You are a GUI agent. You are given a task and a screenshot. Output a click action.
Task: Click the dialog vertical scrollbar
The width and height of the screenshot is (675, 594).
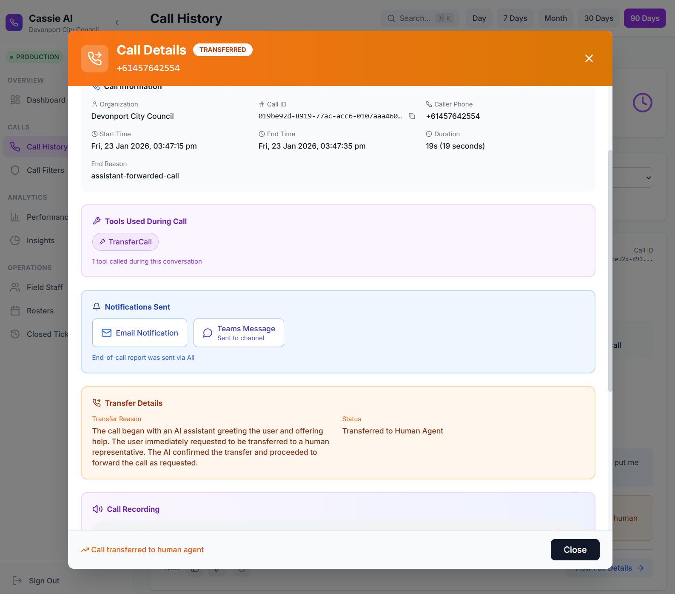click(610, 270)
